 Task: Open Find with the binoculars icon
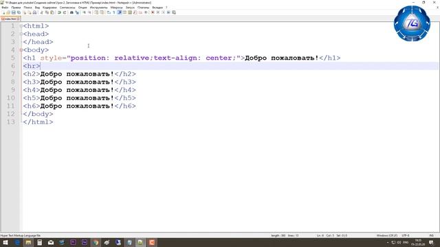click(71, 12)
